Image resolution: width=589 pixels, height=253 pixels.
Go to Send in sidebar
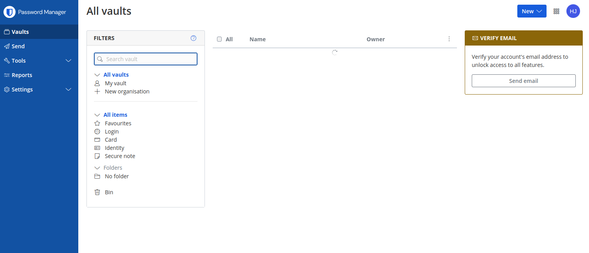pyautogui.click(x=18, y=46)
